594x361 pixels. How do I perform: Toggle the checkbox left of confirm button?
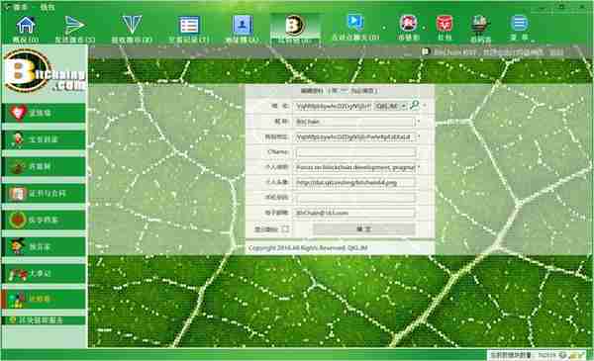coord(286,228)
